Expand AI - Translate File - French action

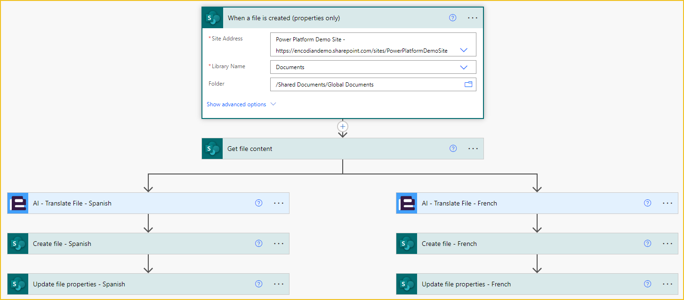(x=537, y=203)
